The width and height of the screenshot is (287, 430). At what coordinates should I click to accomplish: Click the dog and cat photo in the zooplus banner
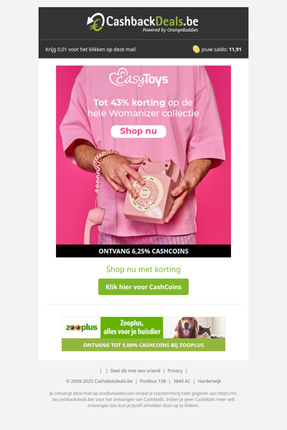(194, 328)
